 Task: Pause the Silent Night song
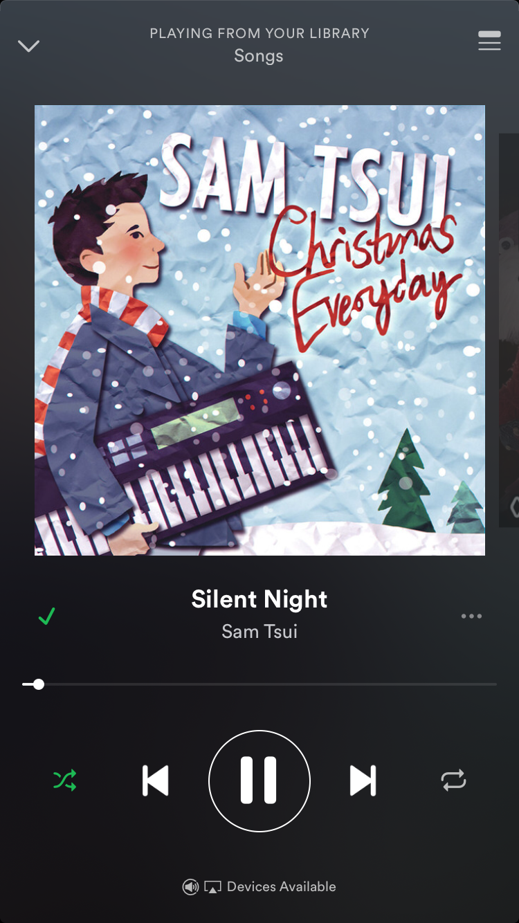pos(259,780)
